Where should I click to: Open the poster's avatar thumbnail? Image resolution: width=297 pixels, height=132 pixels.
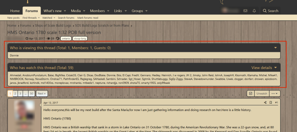point(24,111)
